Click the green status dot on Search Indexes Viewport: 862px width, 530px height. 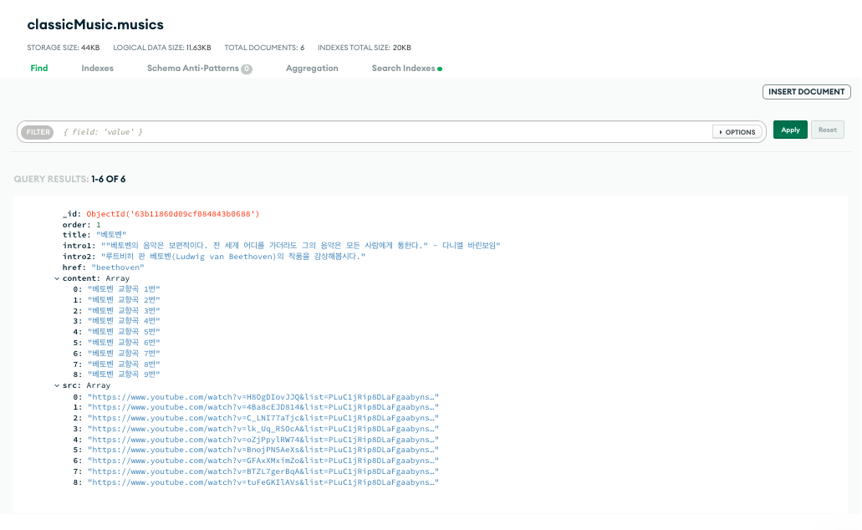tap(438, 68)
